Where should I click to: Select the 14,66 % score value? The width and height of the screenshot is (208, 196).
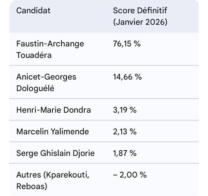click(127, 77)
